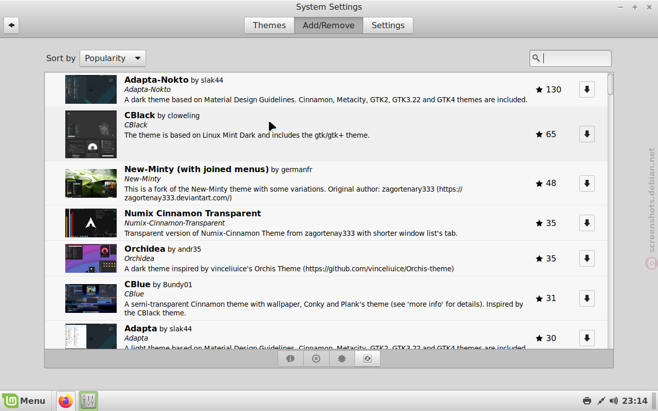This screenshot has width=658, height=411.
Task: Open the Linux Mint Menu
Action: 24,401
